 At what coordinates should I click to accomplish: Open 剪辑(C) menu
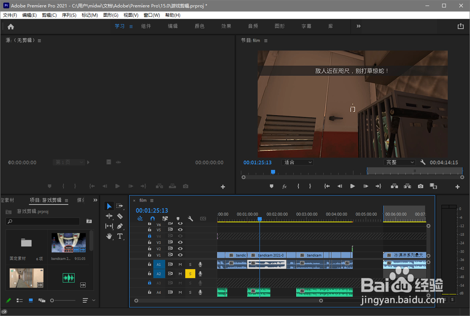[49, 15]
